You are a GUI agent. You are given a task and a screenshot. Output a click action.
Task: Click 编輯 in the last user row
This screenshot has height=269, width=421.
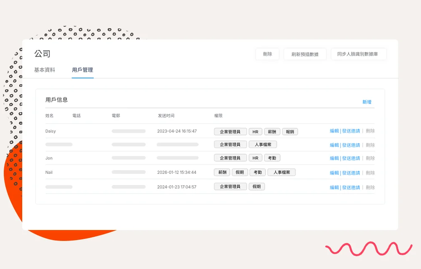pyautogui.click(x=334, y=187)
